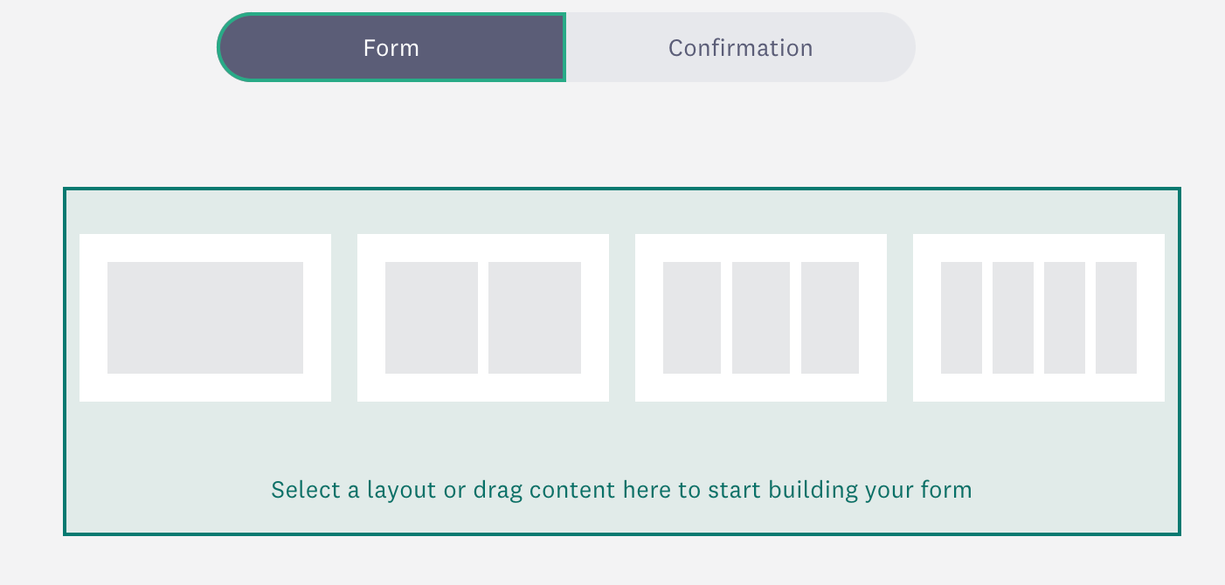Click the single gray block in one-column layout

tap(205, 318)
